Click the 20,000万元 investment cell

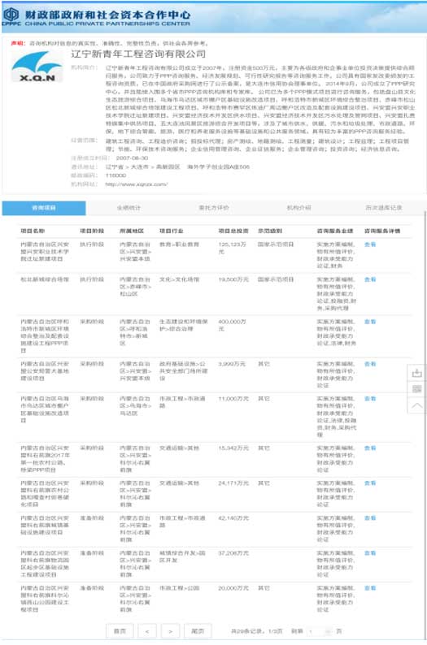coord(233,588)
